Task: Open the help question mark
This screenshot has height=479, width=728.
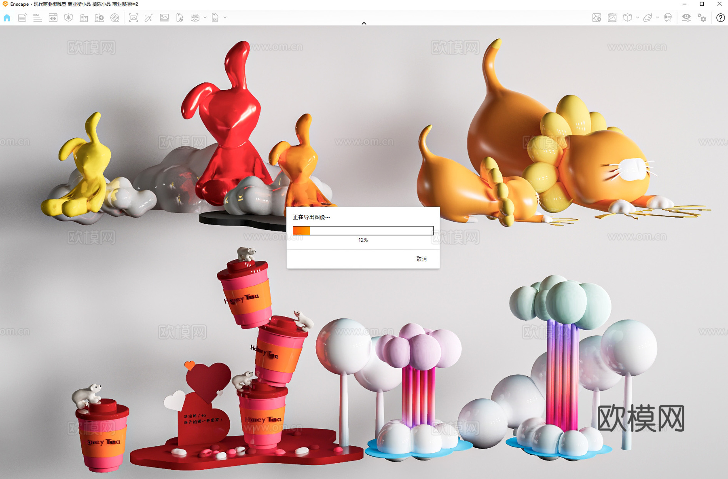Action: tap(720, 18)
